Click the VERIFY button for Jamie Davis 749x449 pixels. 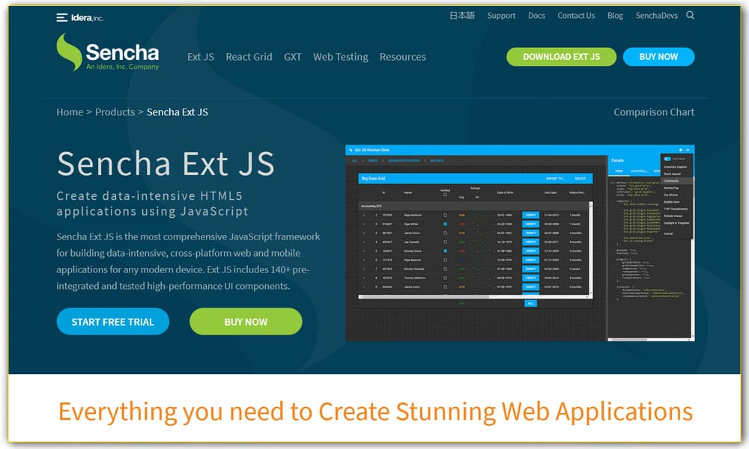click(530, 232)
